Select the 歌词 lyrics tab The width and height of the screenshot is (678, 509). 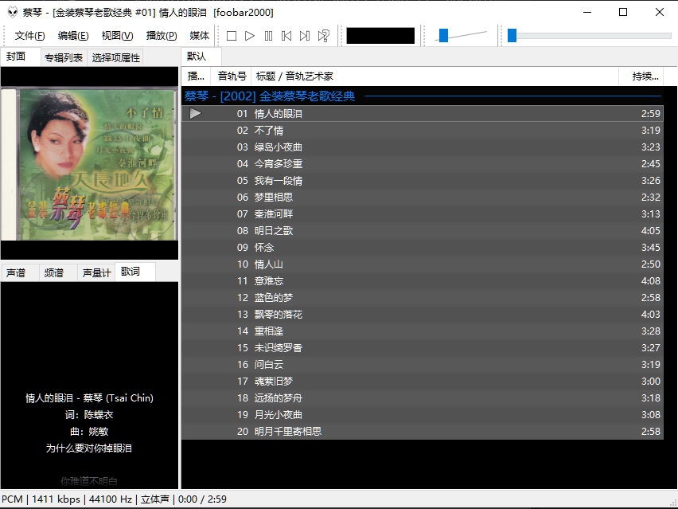point(135,272)
